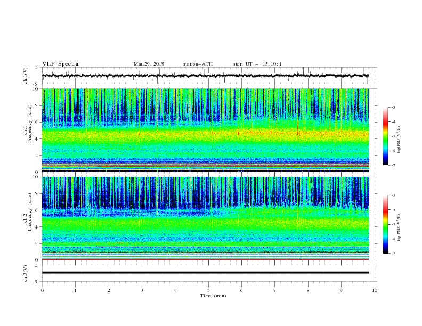Click time axis tick label "0"

42,290
